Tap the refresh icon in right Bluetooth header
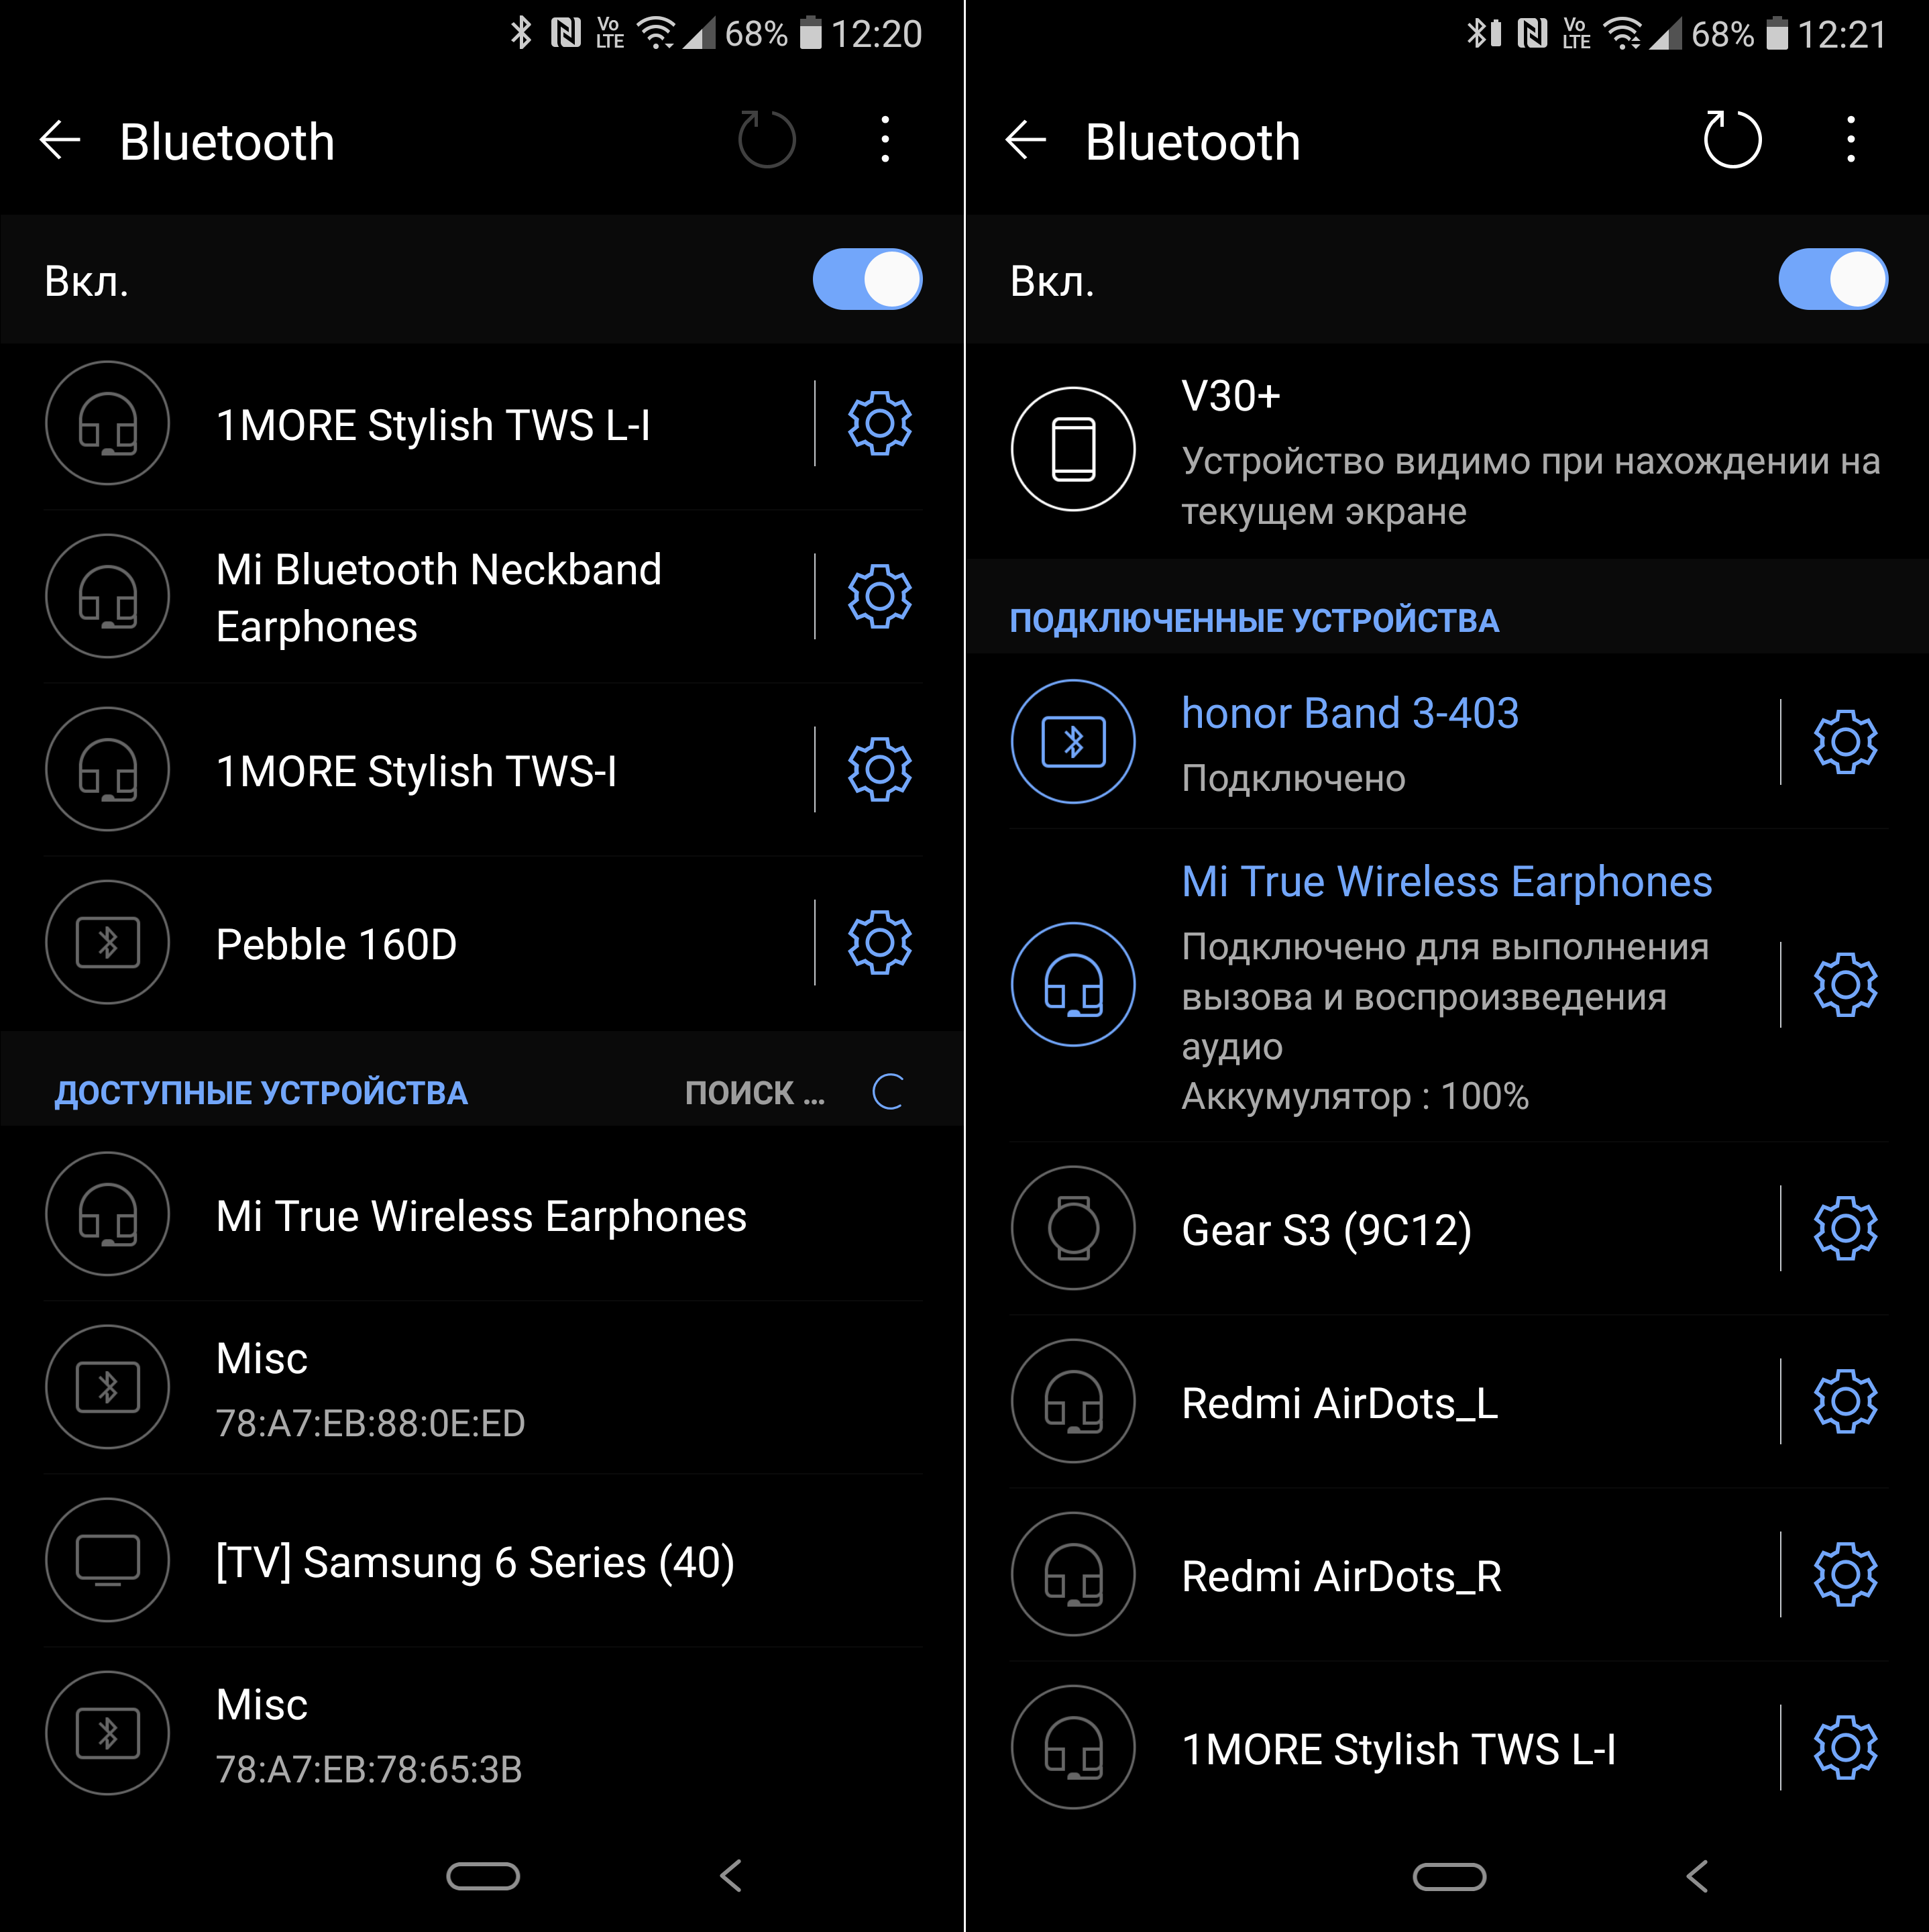The image size is (1929, 1932). coord(1732,140)
